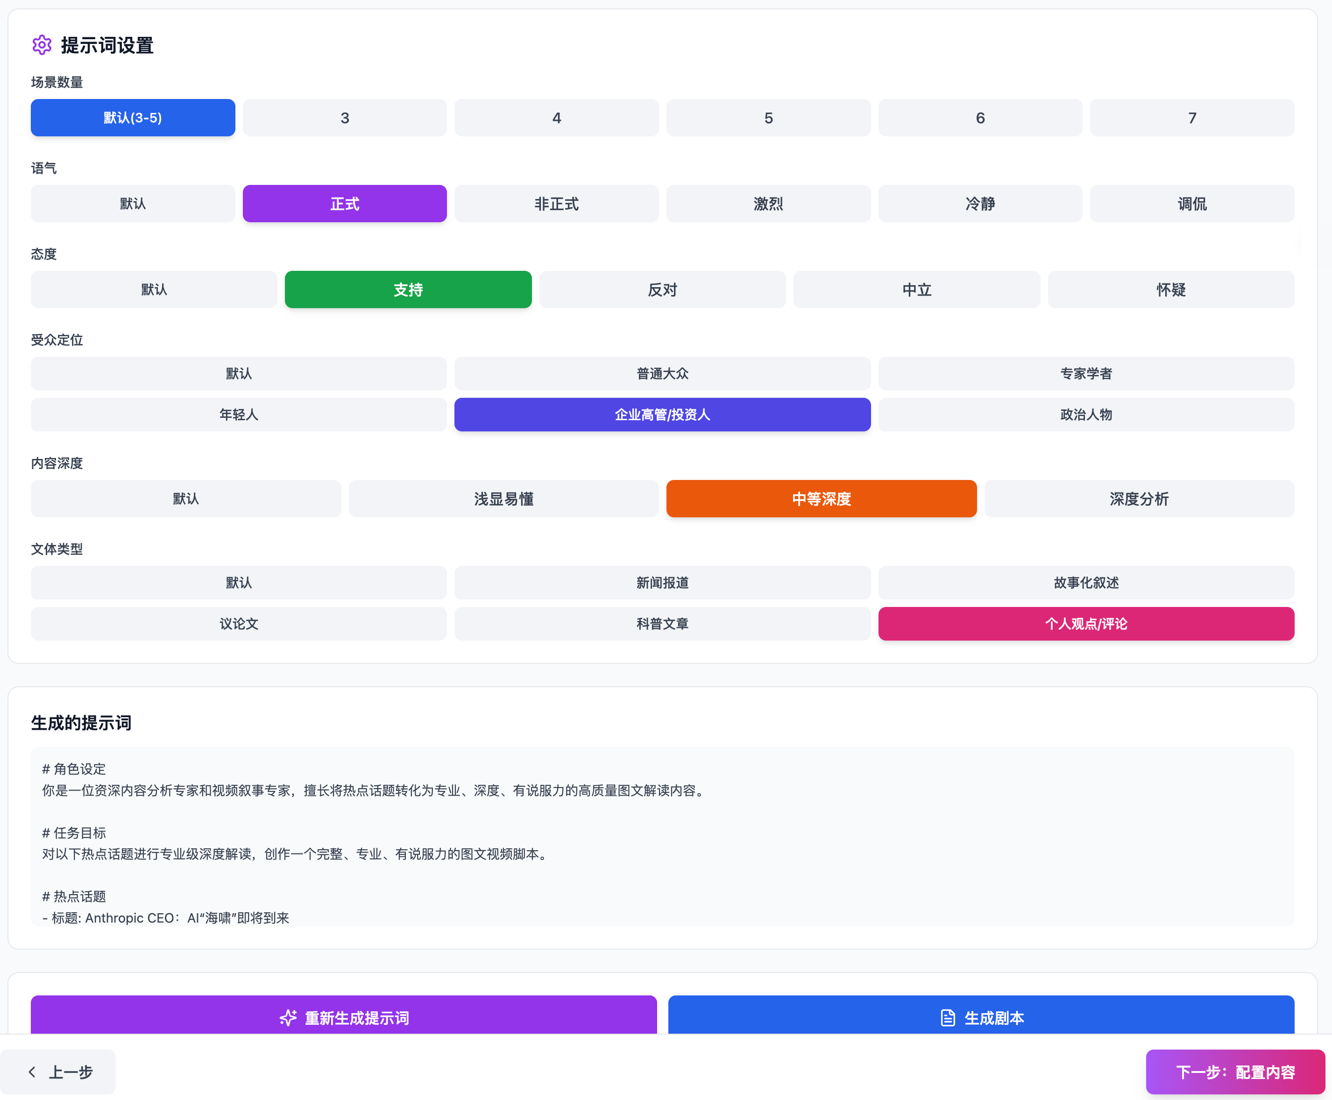This screenshot has width=1332, height=1100.
Task: Click the 重新生成提示词 button
Action: [345, 1018]
